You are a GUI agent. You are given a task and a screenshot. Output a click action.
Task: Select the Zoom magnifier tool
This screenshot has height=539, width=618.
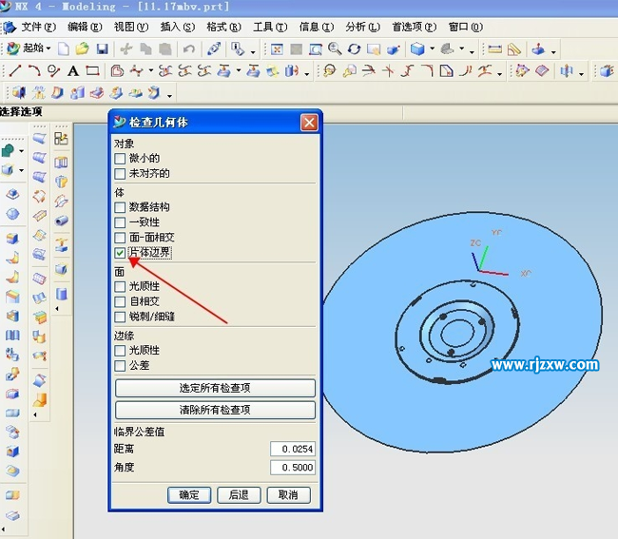point(335,48)
